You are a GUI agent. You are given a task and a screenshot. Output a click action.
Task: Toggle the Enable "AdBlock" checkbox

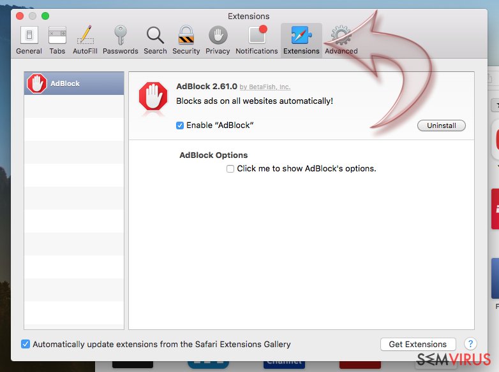pyautogui.click(x=180, y=125)
